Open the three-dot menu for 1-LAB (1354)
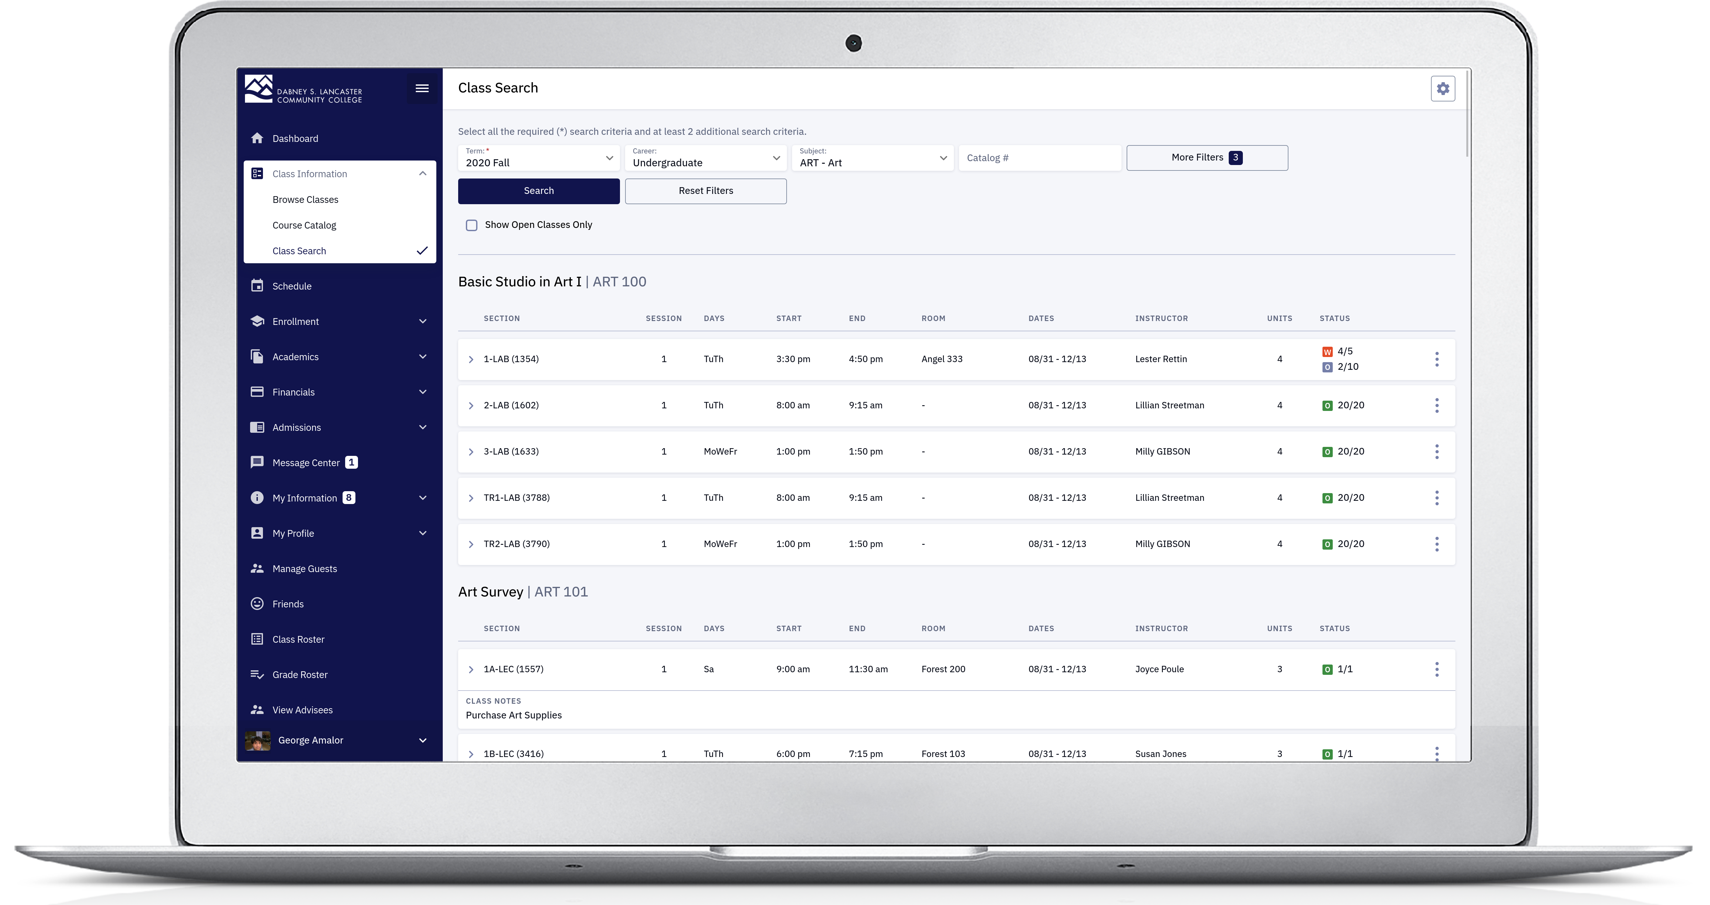 (x=1436, y=359)
